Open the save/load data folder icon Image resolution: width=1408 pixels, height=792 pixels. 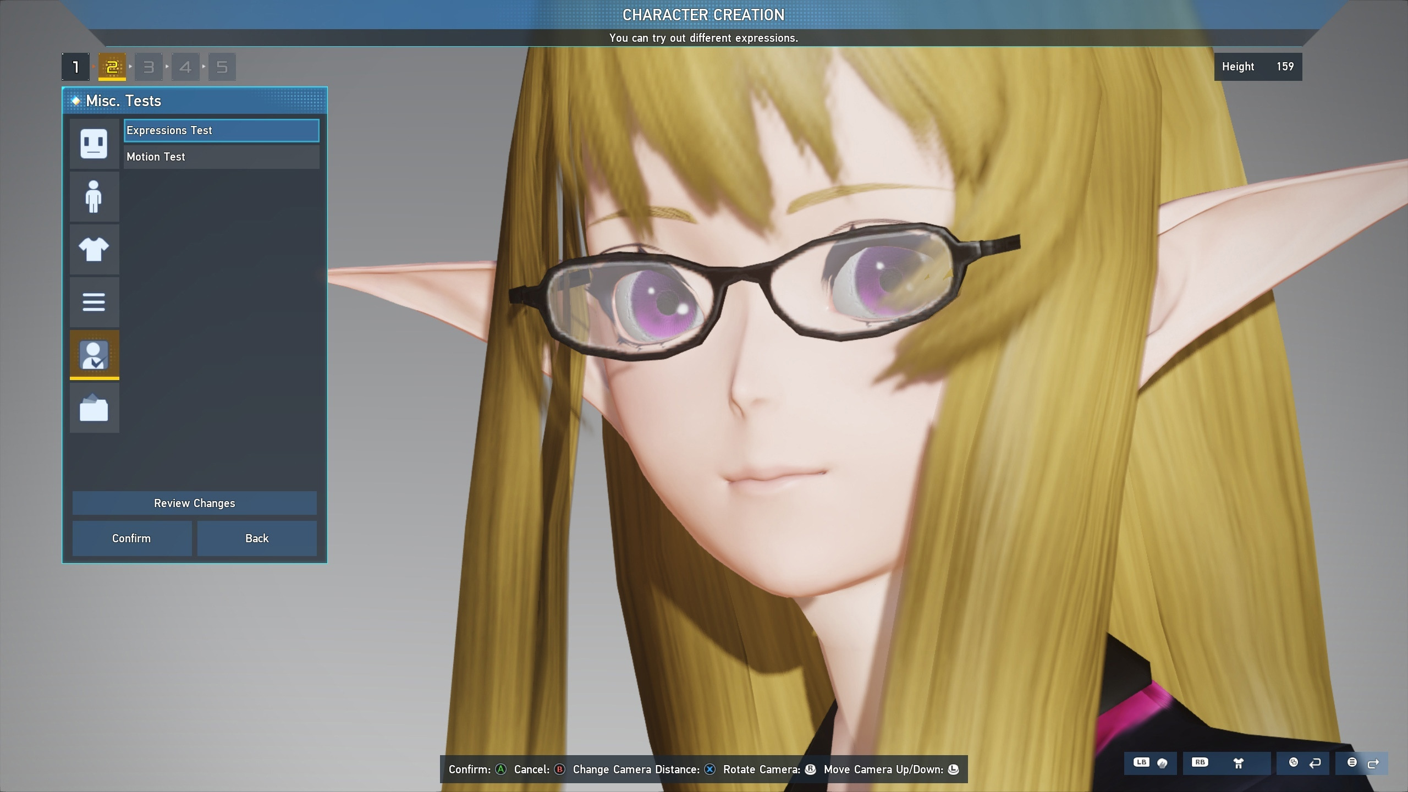(94, 408)
